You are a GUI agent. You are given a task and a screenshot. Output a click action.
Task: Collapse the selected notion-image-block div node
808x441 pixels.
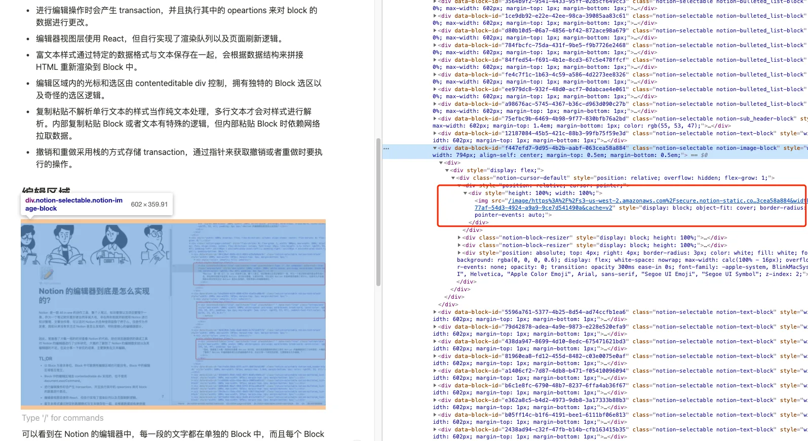[435, 148]
